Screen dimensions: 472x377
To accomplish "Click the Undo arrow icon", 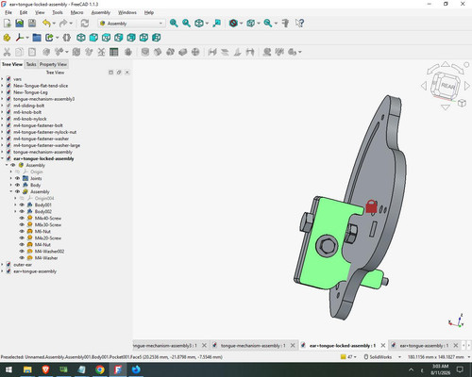I will point(46,24).
